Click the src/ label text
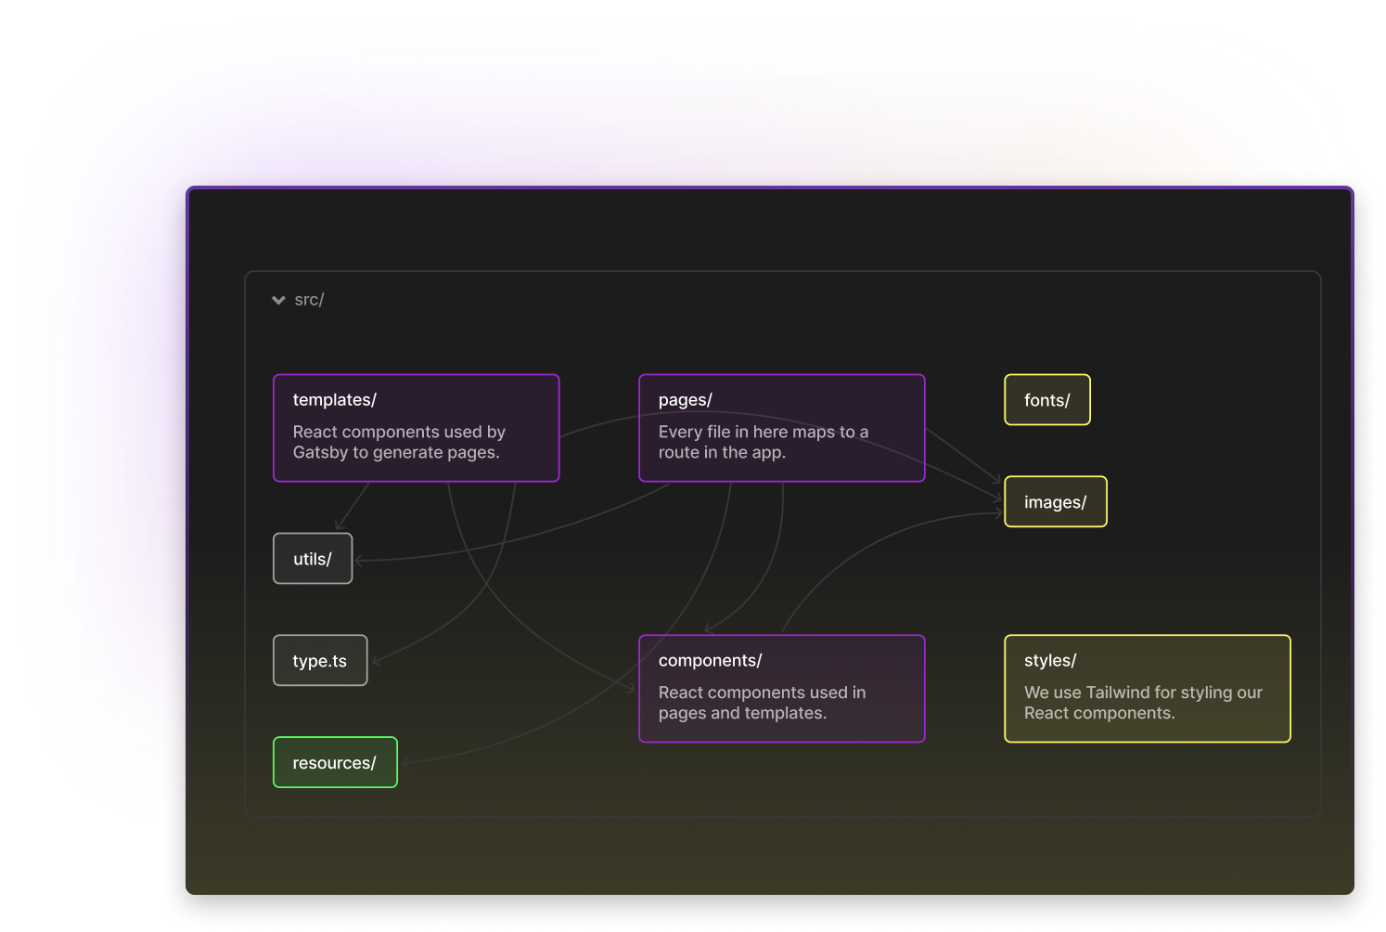Image resolution: width=1386 pixels, height=932 pixels. pos(310,299)
